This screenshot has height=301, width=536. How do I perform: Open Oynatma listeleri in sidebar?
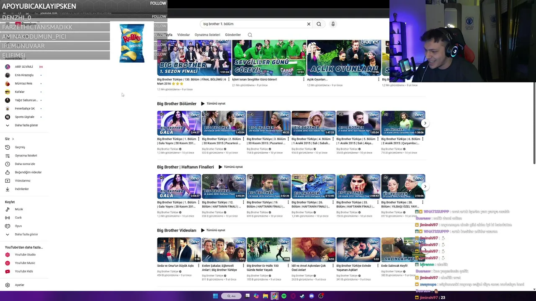point(21,156)
